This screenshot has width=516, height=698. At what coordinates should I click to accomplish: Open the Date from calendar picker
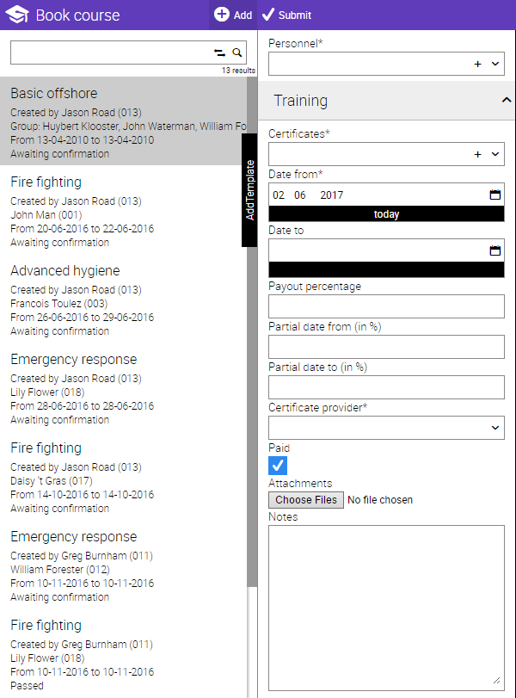pyautogui.click(x=494, y=195)
